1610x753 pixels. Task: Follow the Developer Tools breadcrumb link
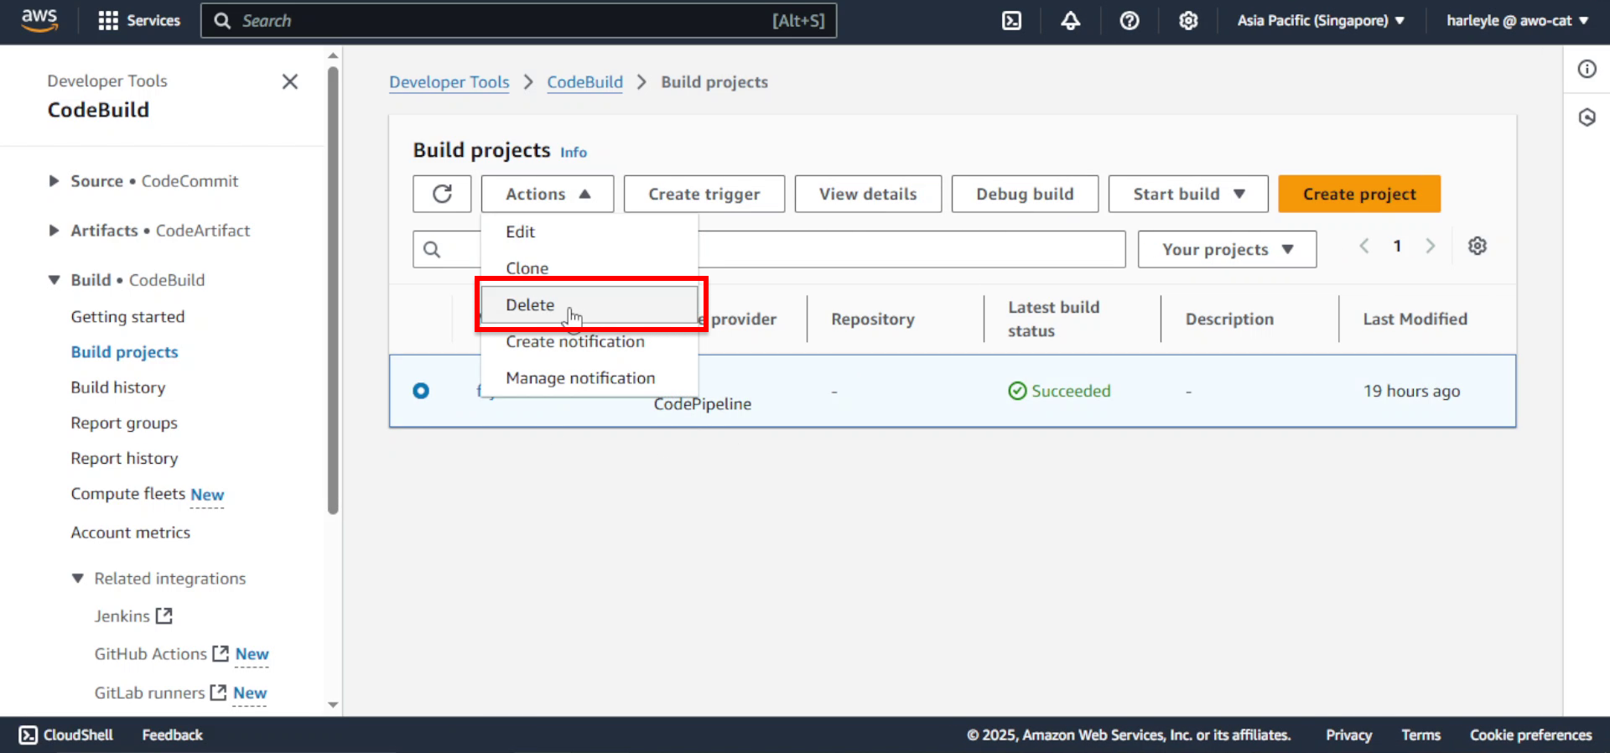pyautogui.click(x=449, y=82)
